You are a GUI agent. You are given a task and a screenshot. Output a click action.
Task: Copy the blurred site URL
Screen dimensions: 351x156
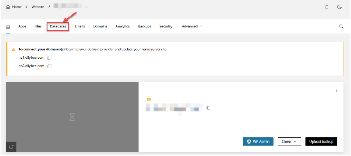click(208, 108)
